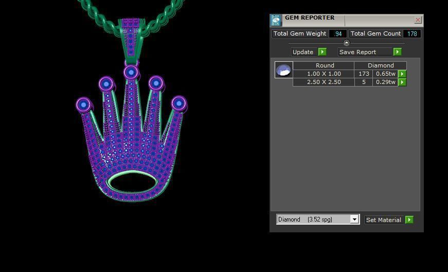The height and width of the screenshot is (272, 448).
Task: Click the "Total Gem Count" label
Action: tap(375, 34)
